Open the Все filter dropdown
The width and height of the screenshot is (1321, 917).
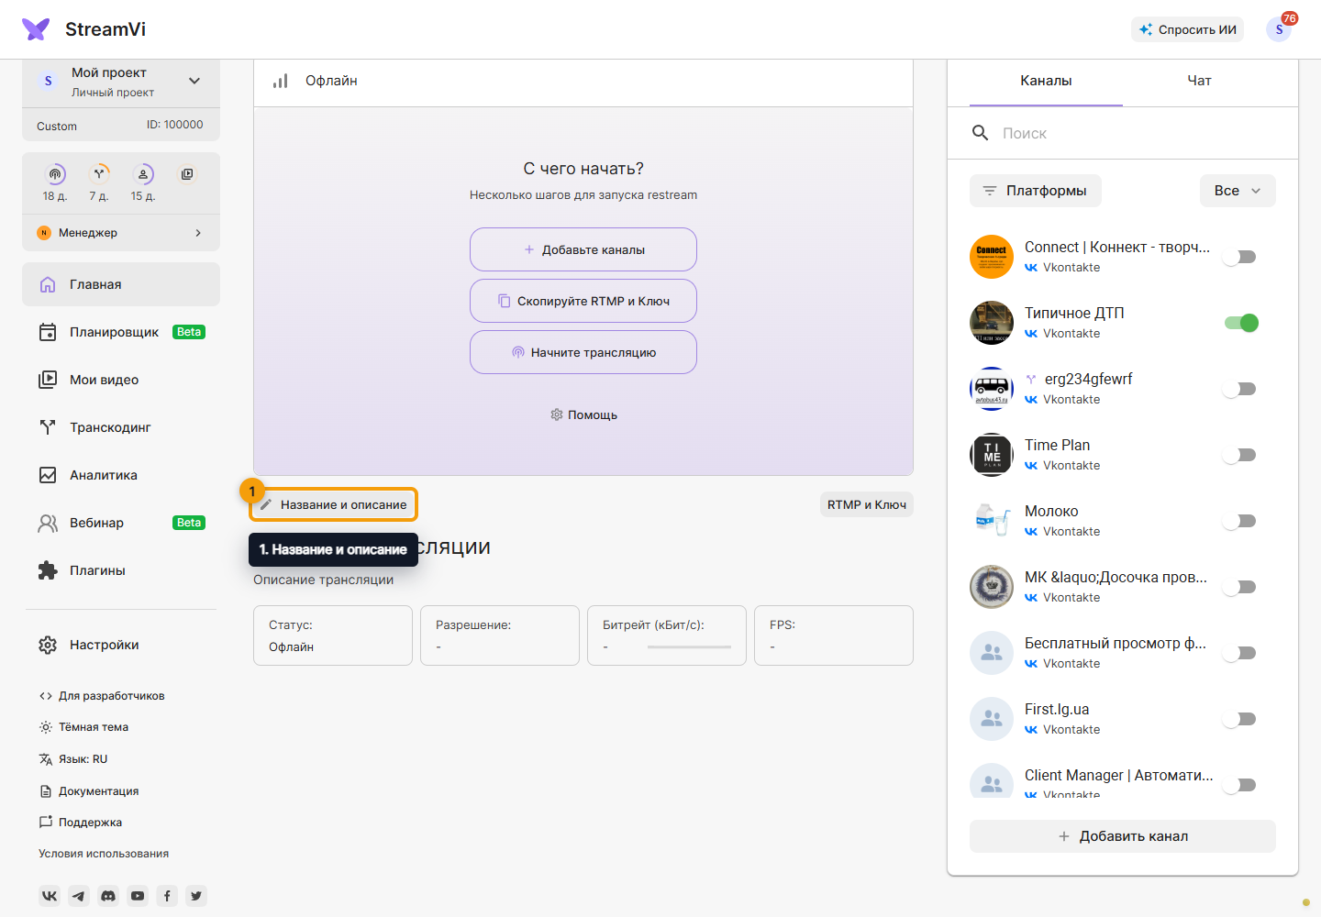1238,191
